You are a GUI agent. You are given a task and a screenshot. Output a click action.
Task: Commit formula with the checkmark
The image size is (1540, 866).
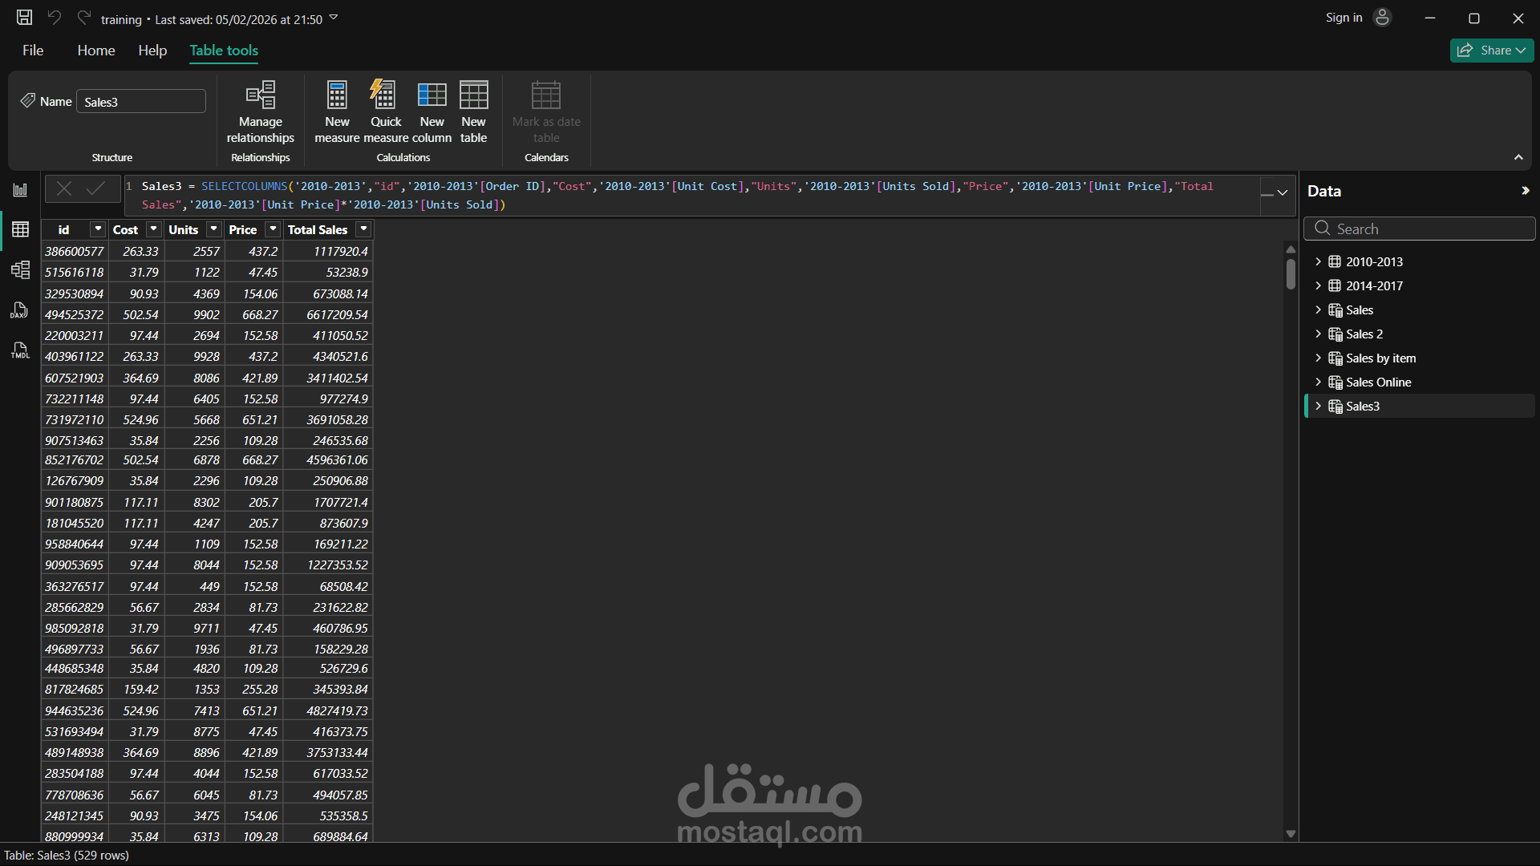coord(96,188)
